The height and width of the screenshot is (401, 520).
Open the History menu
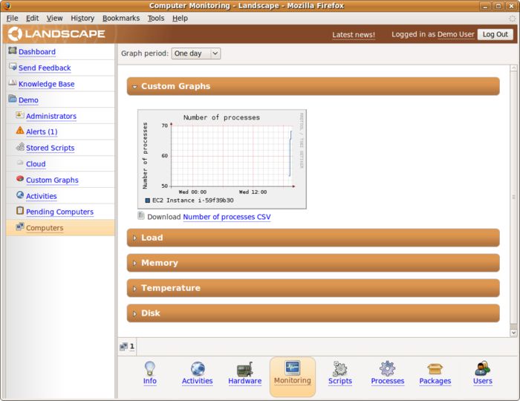coord(82,19)
